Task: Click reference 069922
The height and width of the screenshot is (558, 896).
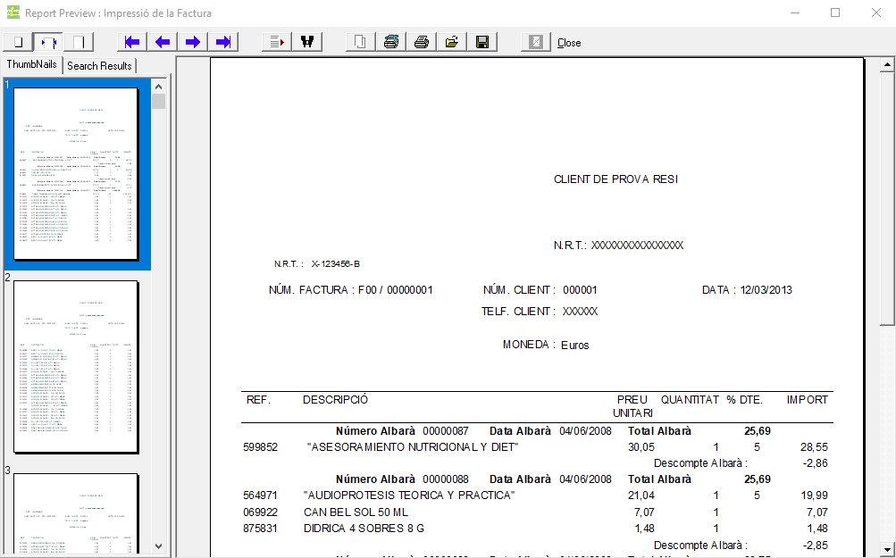Action: [261, 512]
